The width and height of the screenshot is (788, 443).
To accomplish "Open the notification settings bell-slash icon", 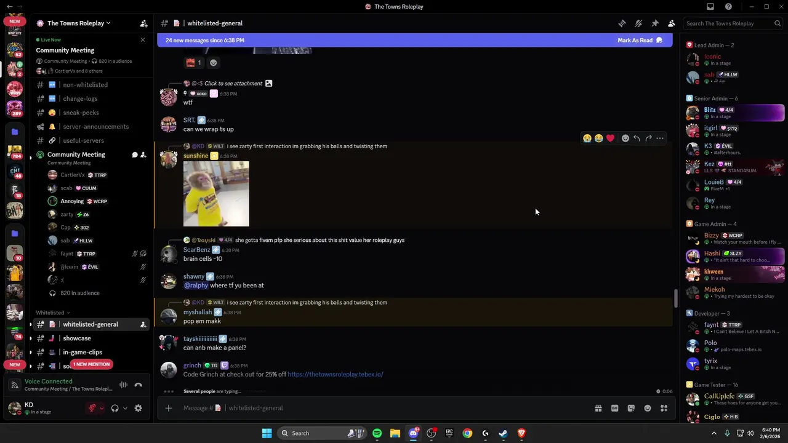I will tap(638, 23).
